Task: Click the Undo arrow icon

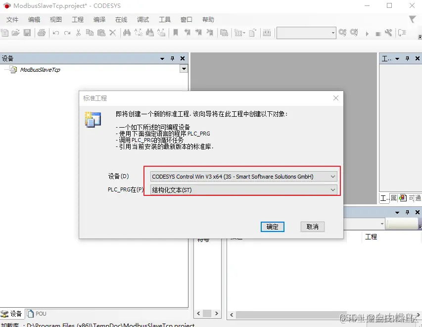Action: [x=55, y=33]
